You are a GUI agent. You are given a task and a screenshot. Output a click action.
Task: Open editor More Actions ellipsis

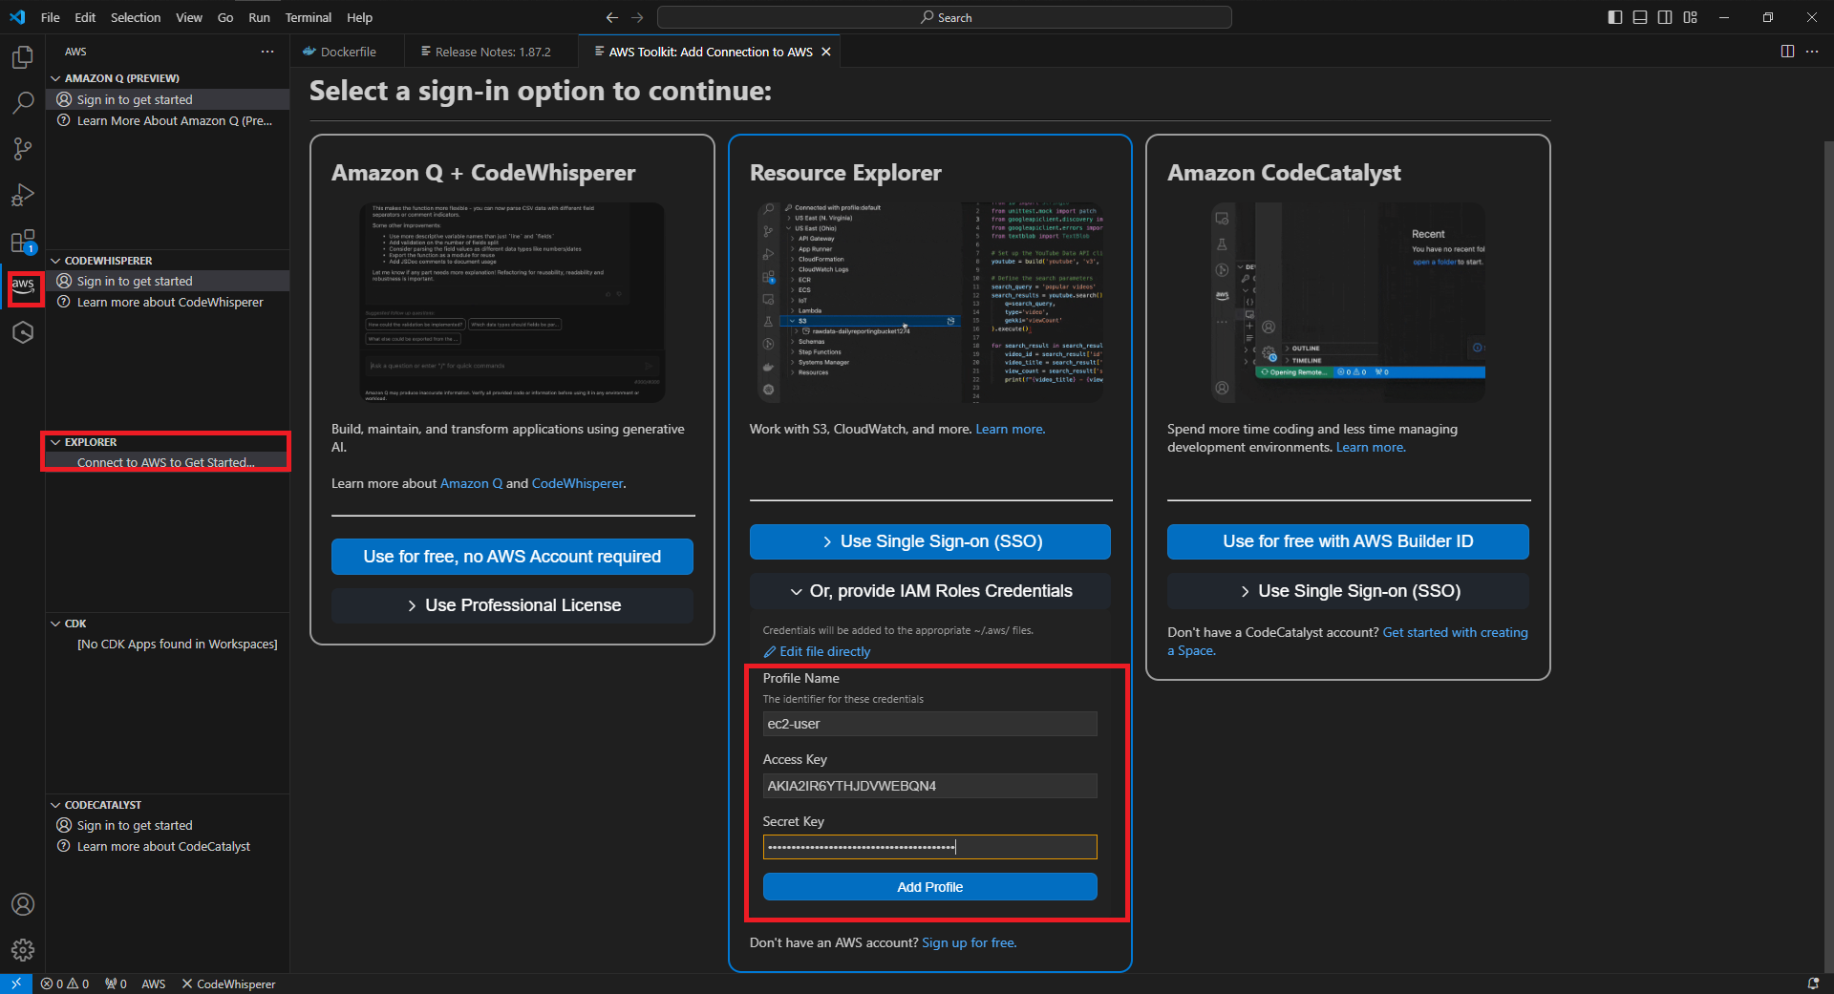point(1812,52)
